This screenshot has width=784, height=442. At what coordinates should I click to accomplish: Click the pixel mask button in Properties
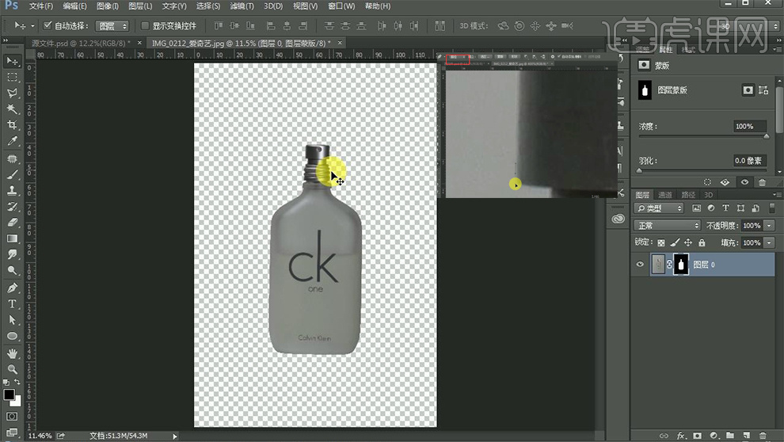click(748, 90)
